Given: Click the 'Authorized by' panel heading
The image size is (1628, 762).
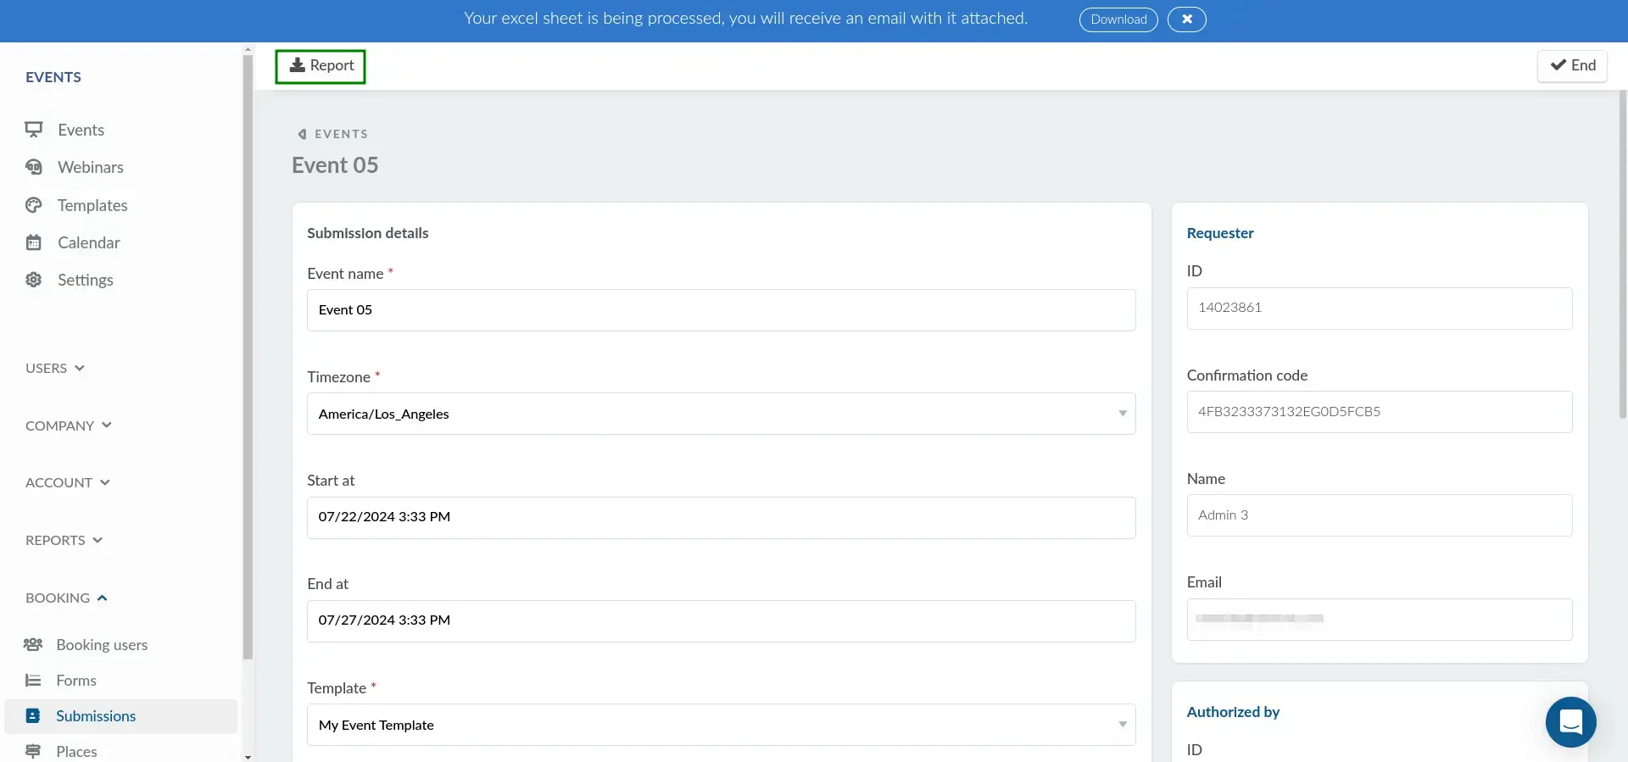Looking at the screenshot, I should tap(1233, 712).
